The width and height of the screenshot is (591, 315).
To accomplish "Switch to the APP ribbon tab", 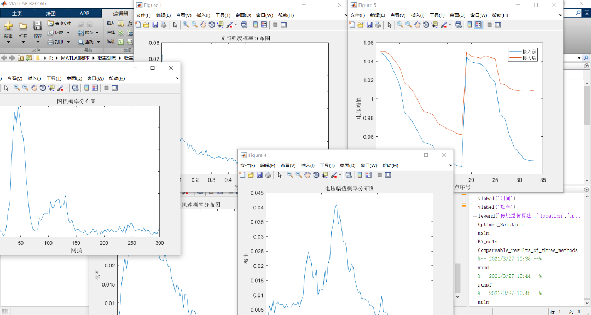I will coord(84,14).
